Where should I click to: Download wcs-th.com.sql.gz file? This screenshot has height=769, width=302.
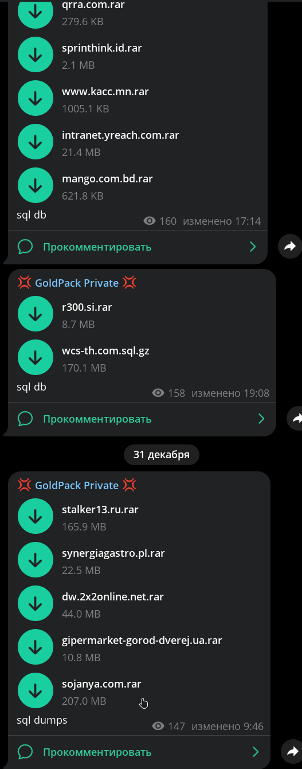[36, 357]
